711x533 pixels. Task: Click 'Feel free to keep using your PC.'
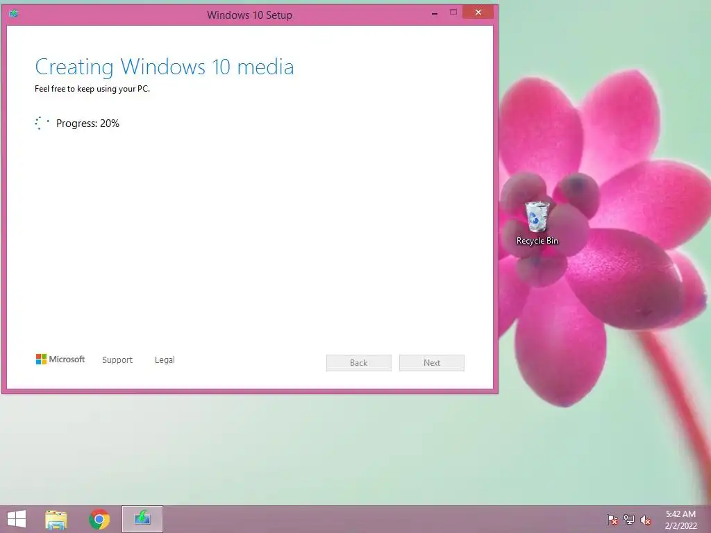(92, 89)
